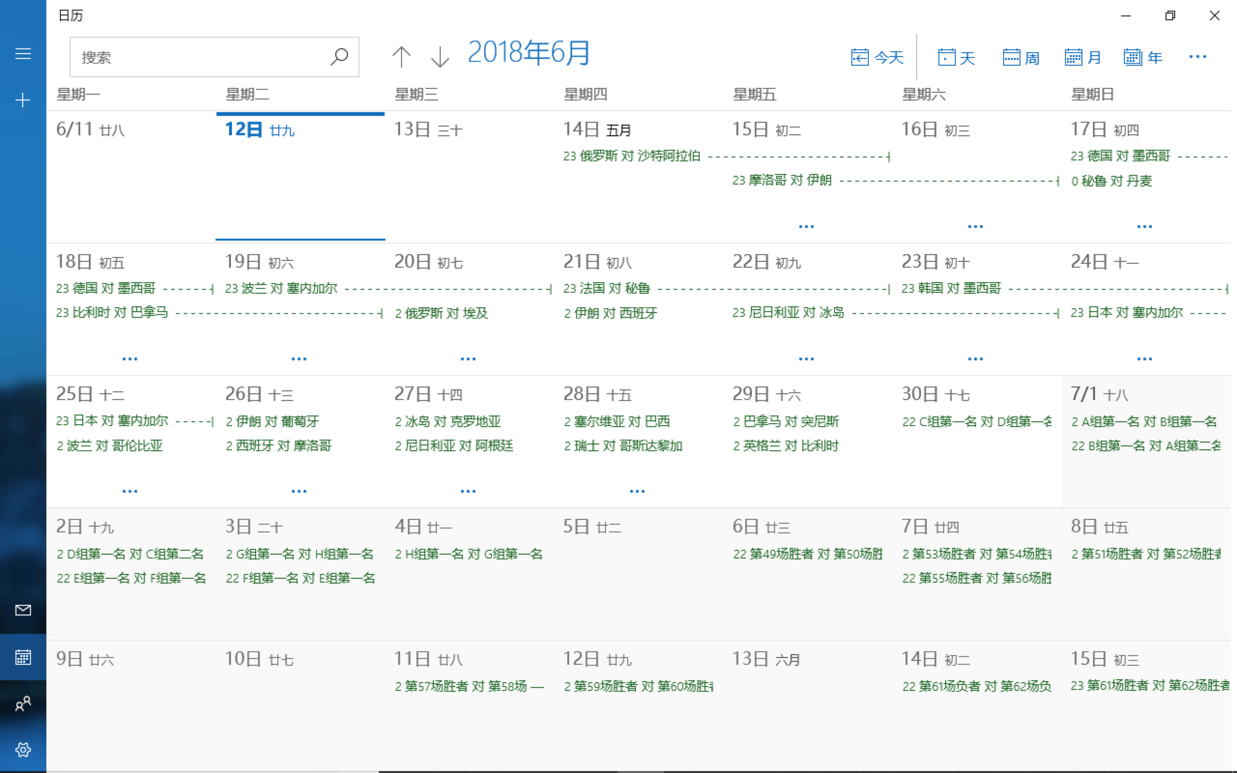Open event 塞尔维亚 对 巴西

pyautogui.click(x=617, y=421)
